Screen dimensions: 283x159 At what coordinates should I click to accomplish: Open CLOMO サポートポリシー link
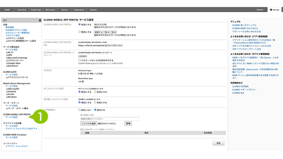[x=244, y=90]
